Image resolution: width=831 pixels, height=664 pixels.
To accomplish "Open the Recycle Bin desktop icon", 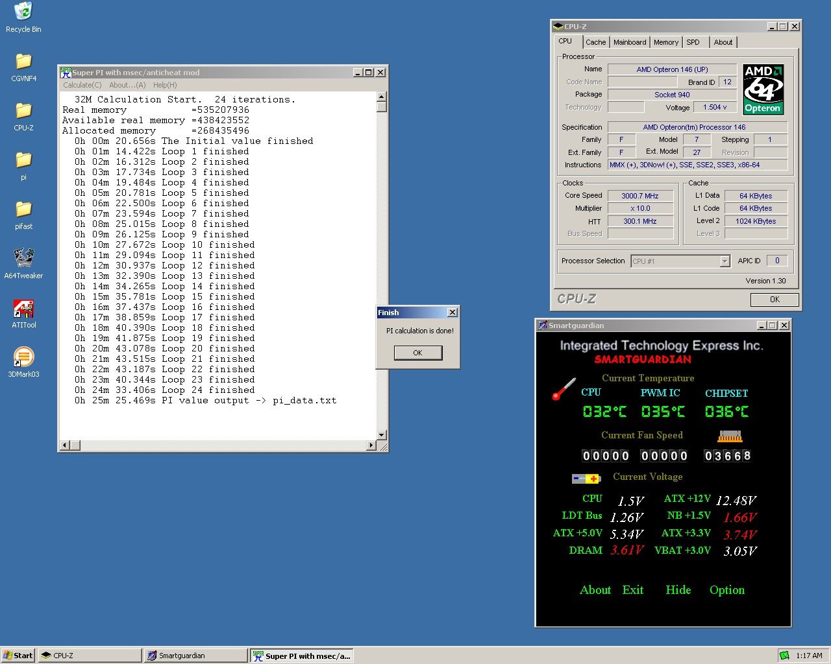I will [x=23, y=18].
